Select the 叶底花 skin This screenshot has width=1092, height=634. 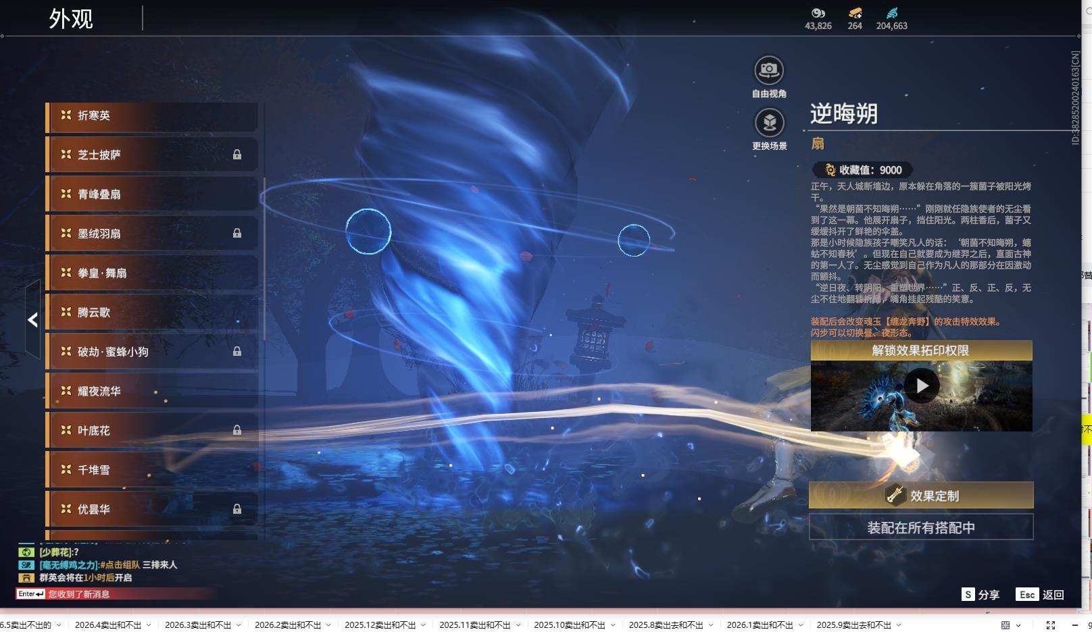152,430
